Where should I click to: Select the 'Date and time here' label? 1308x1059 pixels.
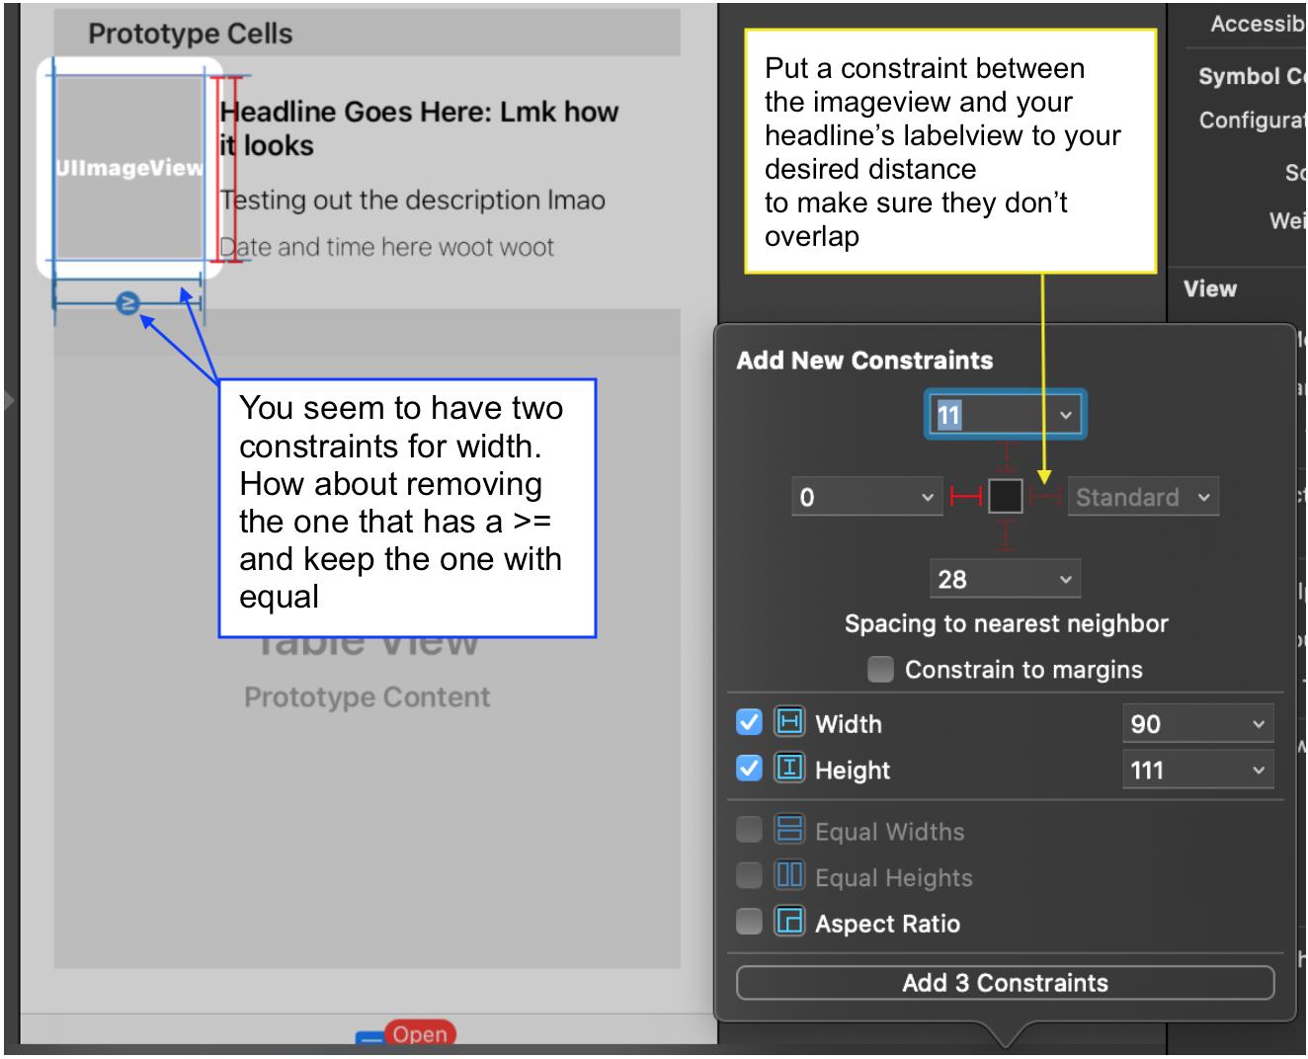tap(386, 247)
